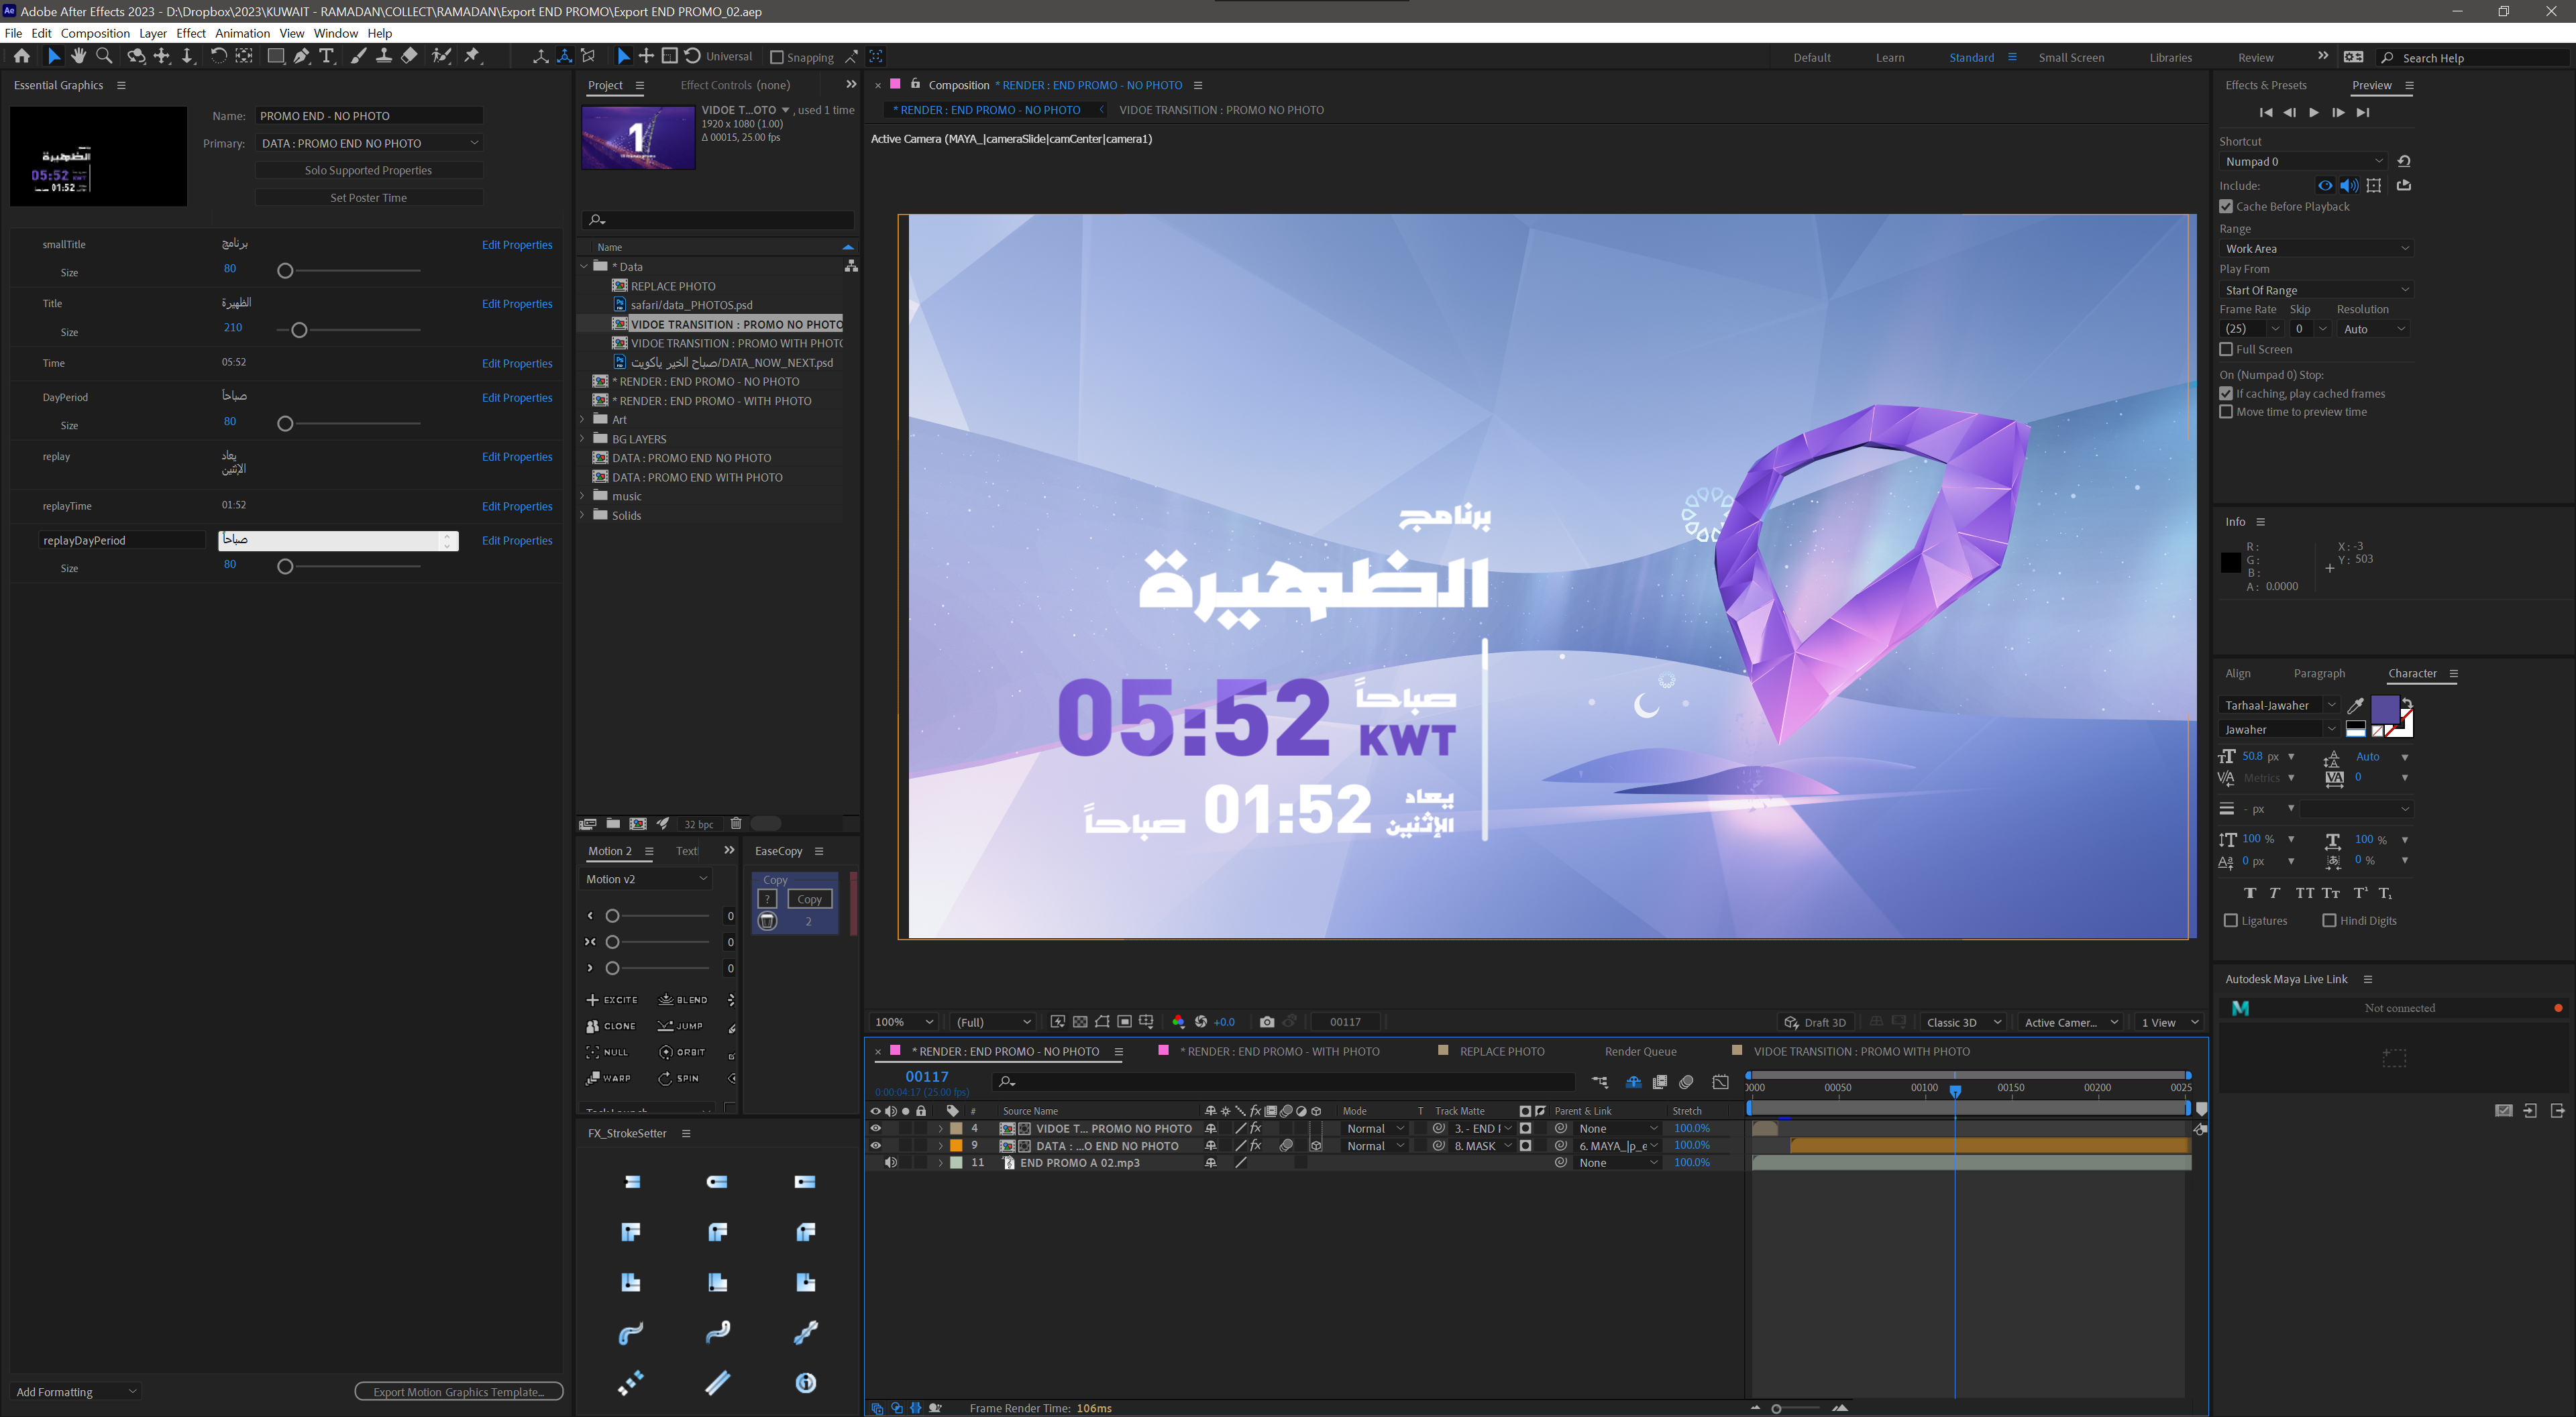
Task: Switch to the Render Queue tab
Action: (1640, 1051)
